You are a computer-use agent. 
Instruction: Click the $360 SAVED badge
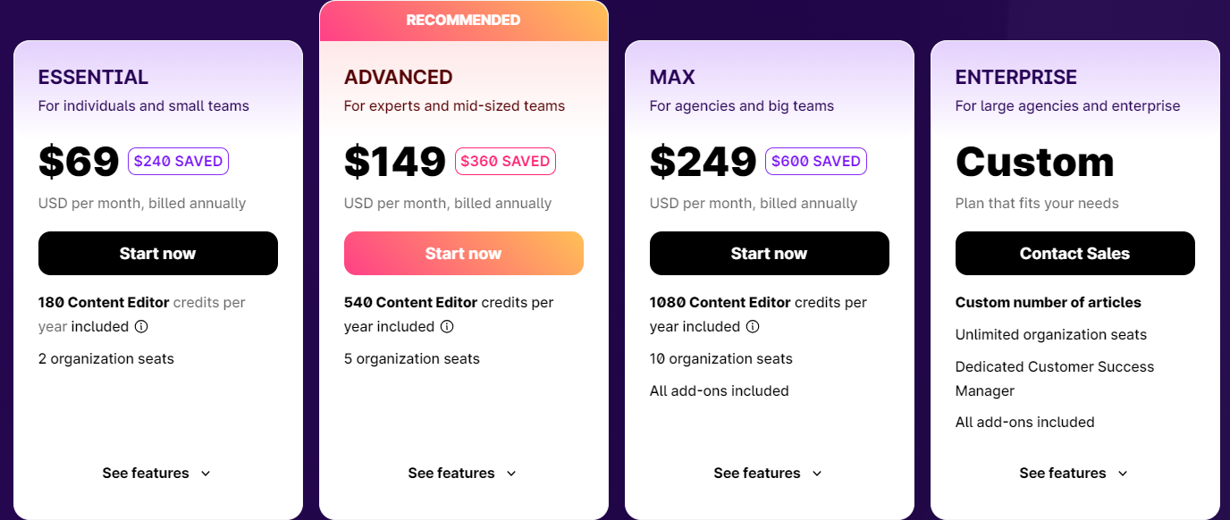click(505, 162)
